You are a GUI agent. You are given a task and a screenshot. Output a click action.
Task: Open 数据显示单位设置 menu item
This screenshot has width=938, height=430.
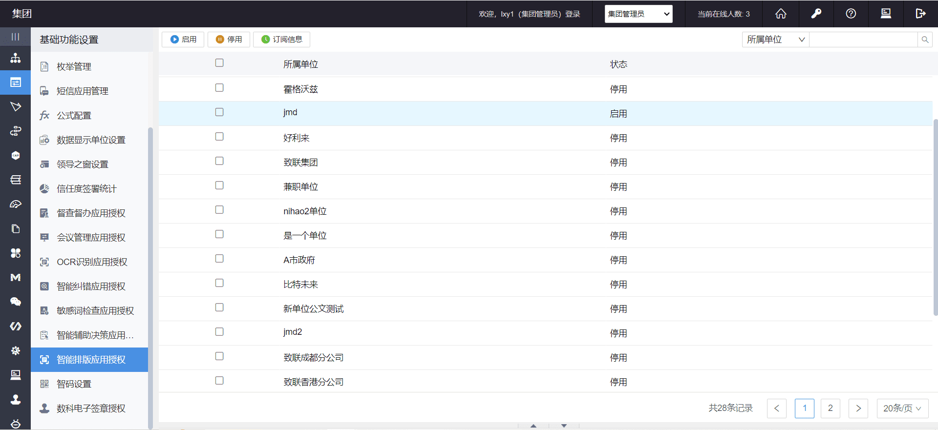[89, 140]
